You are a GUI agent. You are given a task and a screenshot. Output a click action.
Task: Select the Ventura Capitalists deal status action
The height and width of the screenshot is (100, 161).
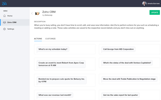(127, 63)
